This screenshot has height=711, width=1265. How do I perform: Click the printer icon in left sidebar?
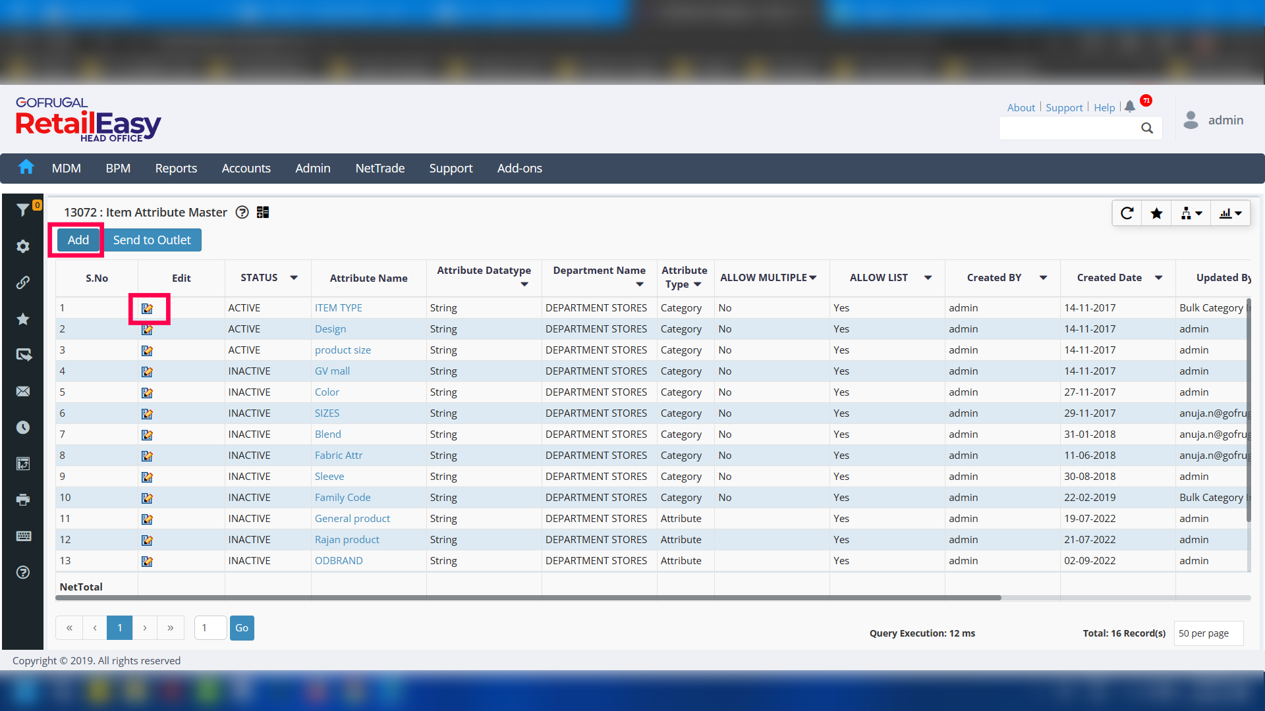23,500
